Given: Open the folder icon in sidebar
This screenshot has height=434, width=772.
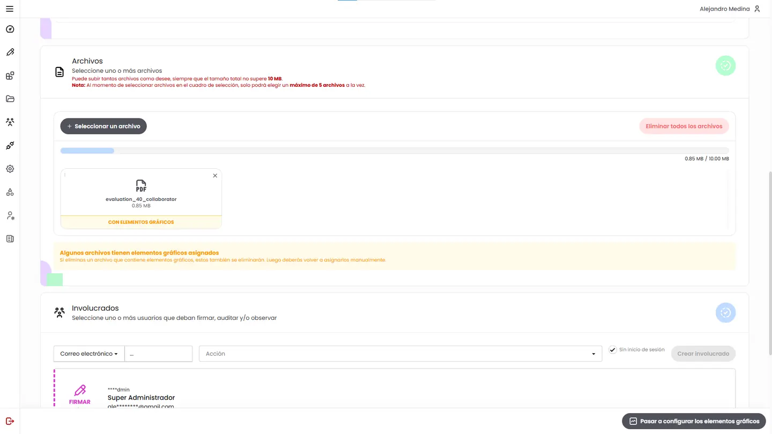Looking at the screenshot, I should 10,99.
